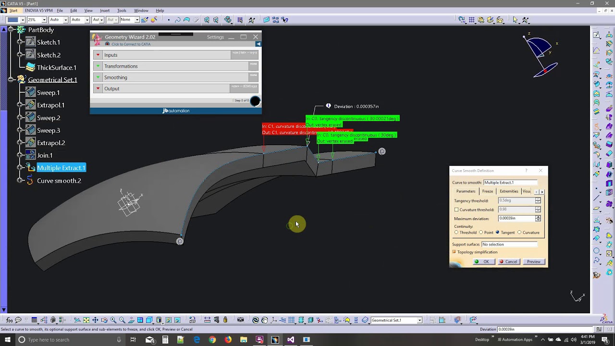Click the Step status circle in Geometry Wizard

click(x=255, y=101)
